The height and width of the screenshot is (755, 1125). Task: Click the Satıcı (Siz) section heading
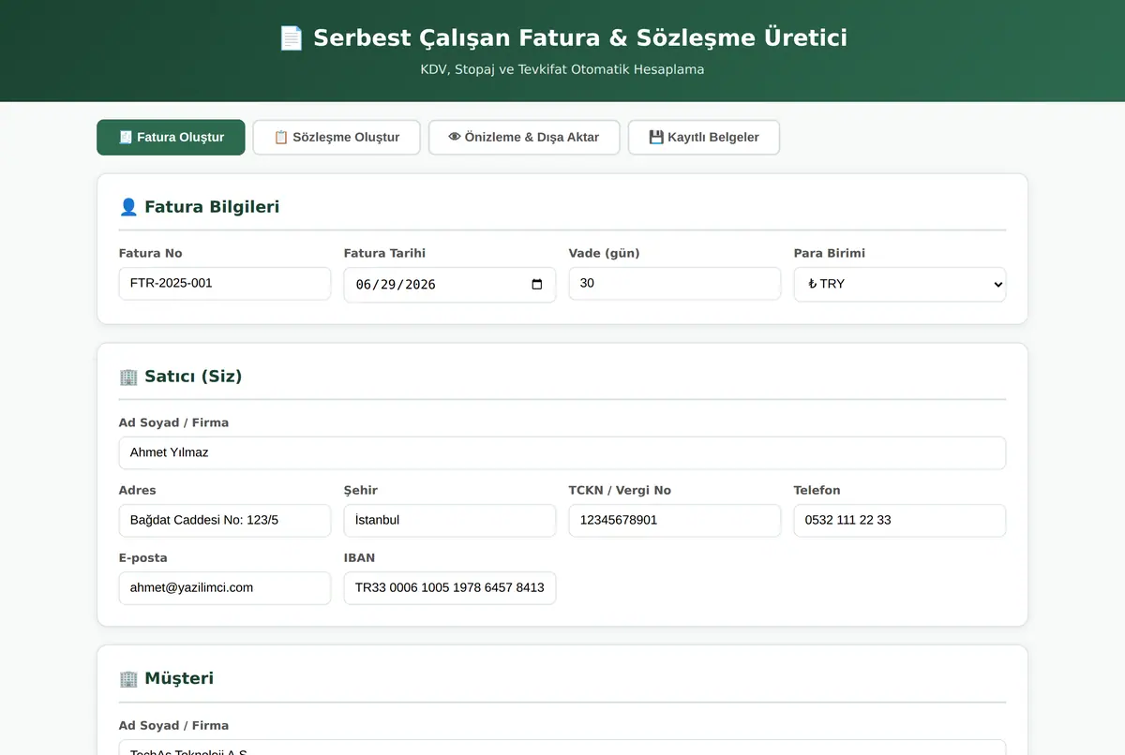[181, 377]
